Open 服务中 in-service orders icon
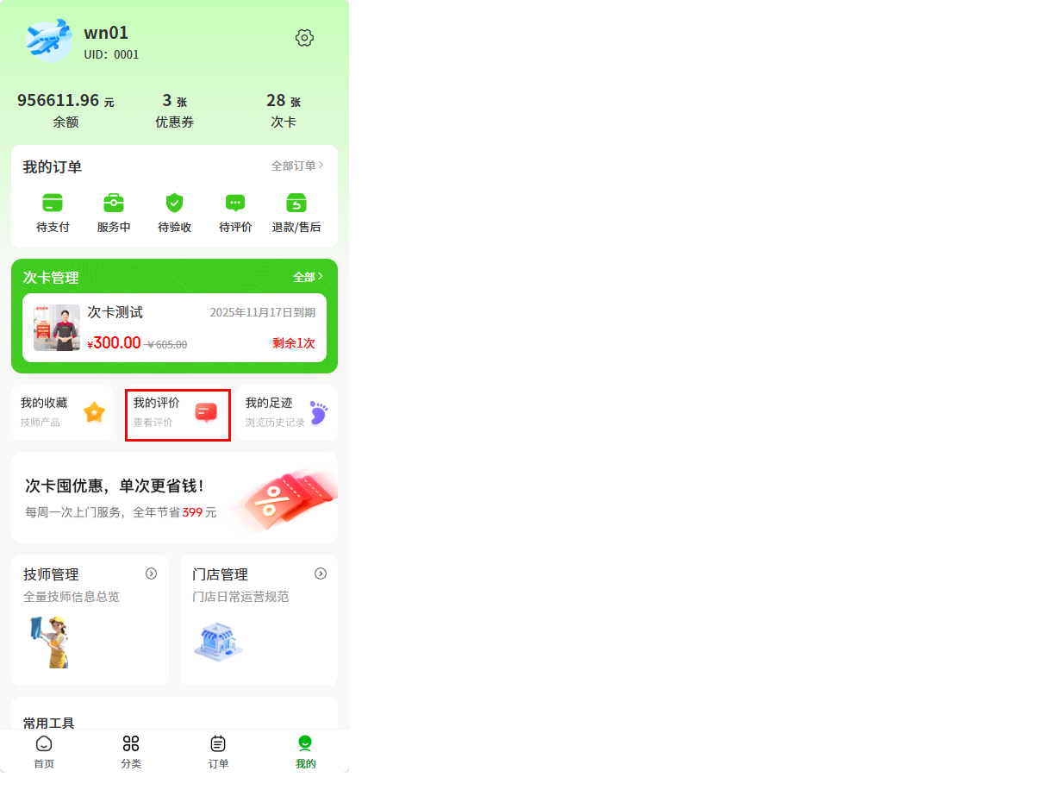Screen dimensions: 1054x796 click(x=114, y=203)
